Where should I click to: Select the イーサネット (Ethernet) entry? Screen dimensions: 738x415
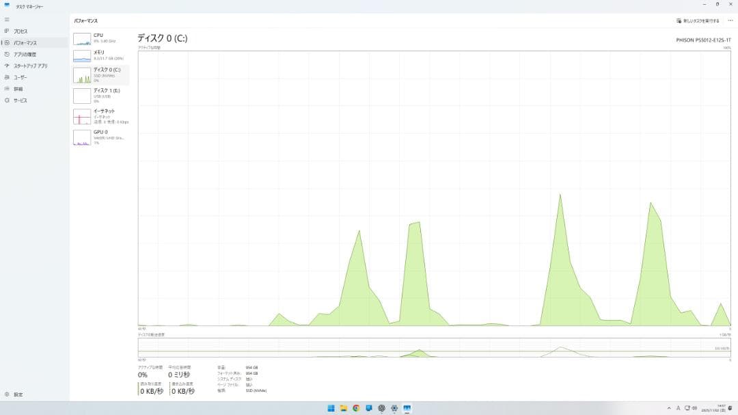[x=100, y=116]
